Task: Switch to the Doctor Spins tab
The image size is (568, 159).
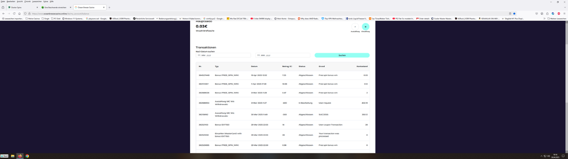Action: 21,8
